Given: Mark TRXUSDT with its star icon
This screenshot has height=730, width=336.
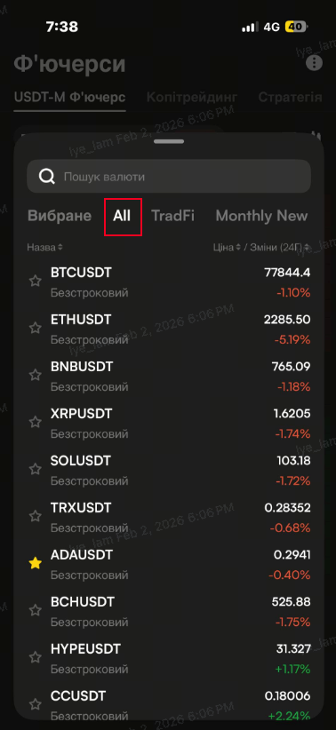Looking at the screenshot, I should [35, 516].
